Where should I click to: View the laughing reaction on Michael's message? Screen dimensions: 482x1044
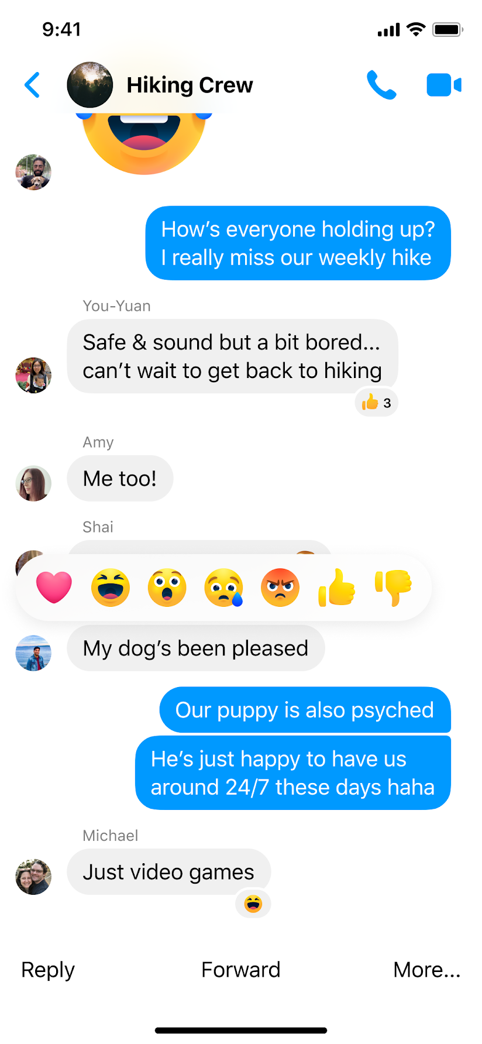[253, 904]
